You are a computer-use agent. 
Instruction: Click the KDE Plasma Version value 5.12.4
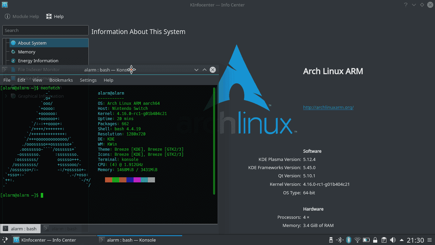(x=309, y=159)
